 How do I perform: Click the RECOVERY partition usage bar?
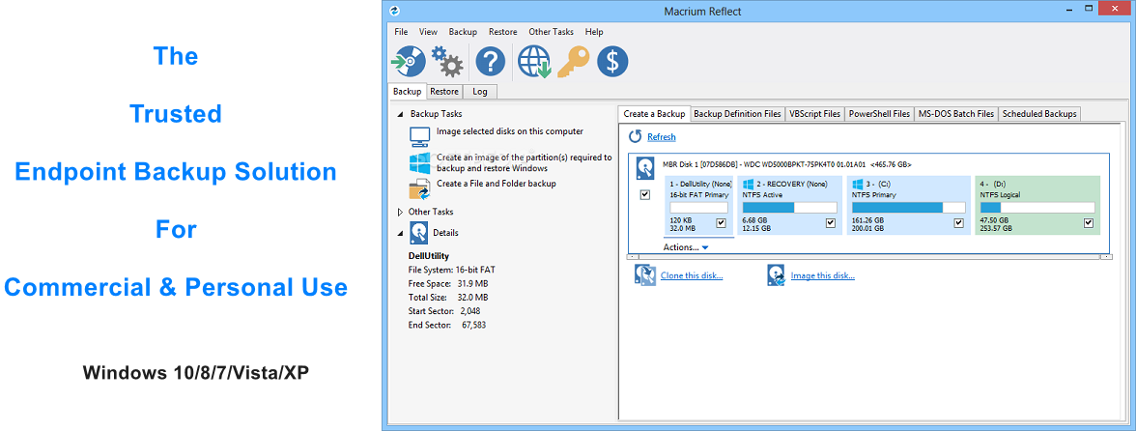click(x=790, y=208)
